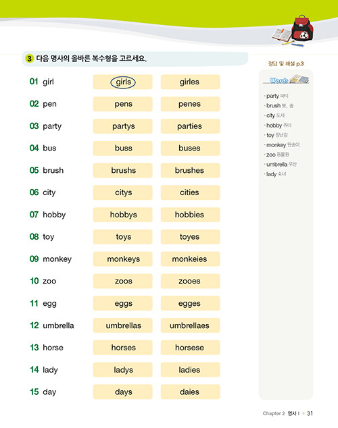The width and height of the screenshot is (338, 428).
Task: Select 'zoos' for question 10
Action: 123,281
